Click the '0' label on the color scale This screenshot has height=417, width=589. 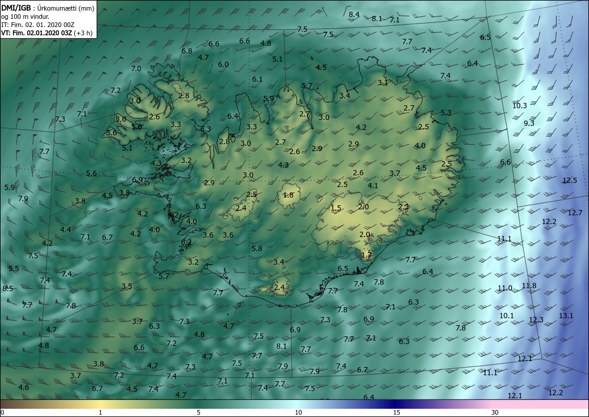(x=2, y=412)
